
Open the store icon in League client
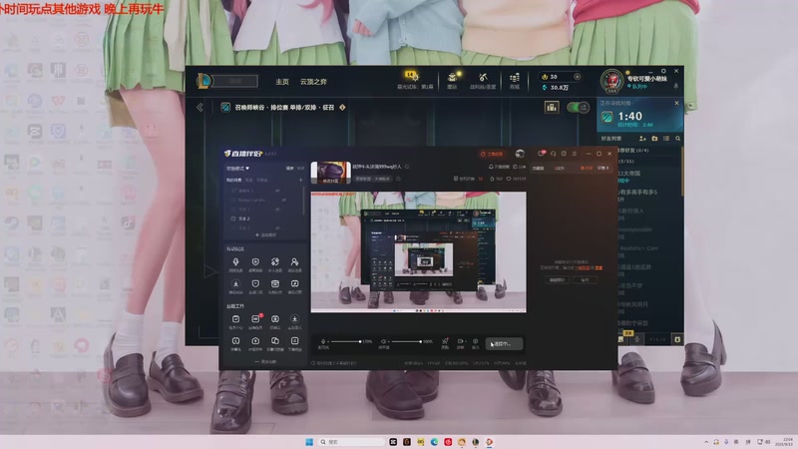click(x=515, y=78)
